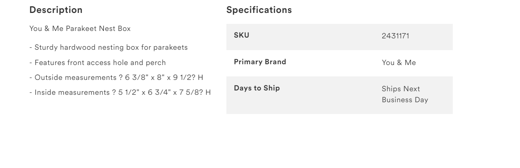Screen dimensions: 520x168
Task: Click the SKU label
Action: click(x=242, y=35)
